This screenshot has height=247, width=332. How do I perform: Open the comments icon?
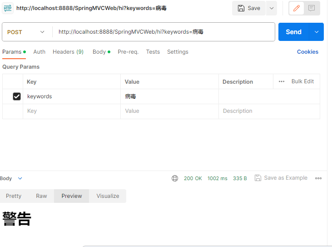pyautogui.click(x=312, y=8)
